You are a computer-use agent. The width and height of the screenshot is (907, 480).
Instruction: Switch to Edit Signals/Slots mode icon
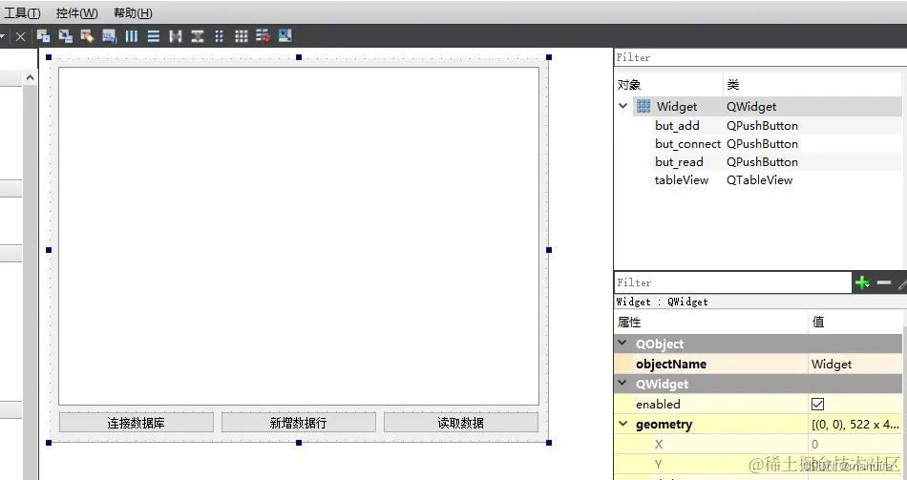click(65, 36)
